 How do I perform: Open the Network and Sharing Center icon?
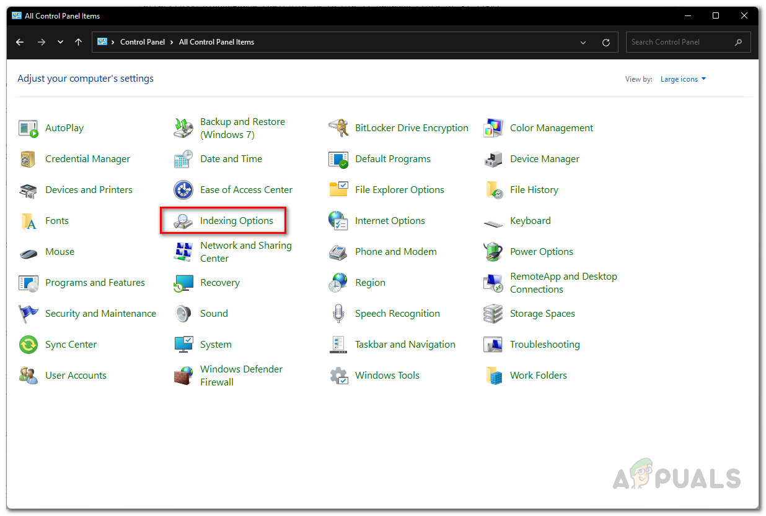coord(183,252)
